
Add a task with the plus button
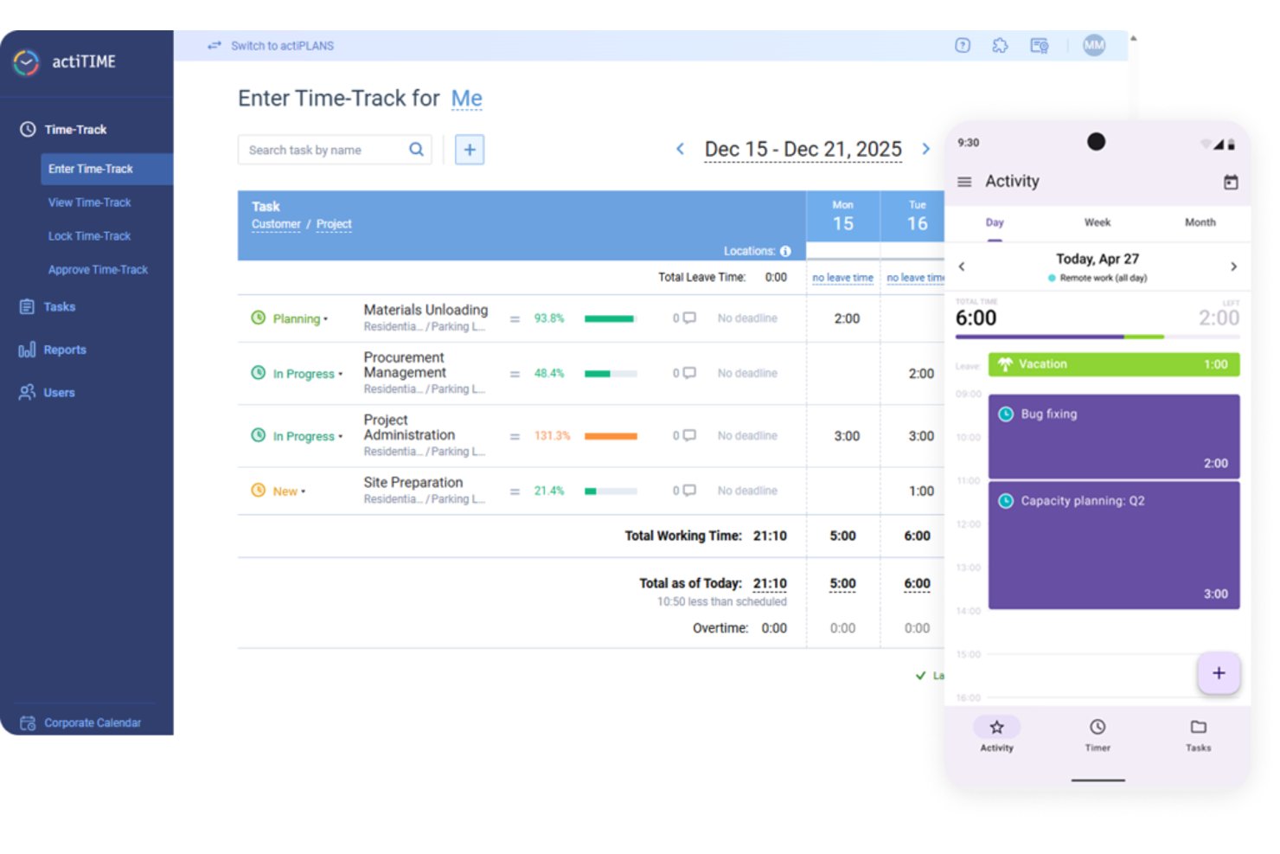[470, 150]
